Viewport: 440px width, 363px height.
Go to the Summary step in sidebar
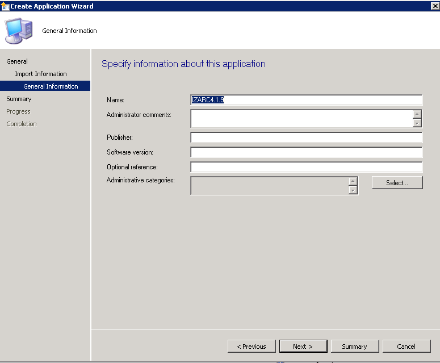tap(19, 99)
